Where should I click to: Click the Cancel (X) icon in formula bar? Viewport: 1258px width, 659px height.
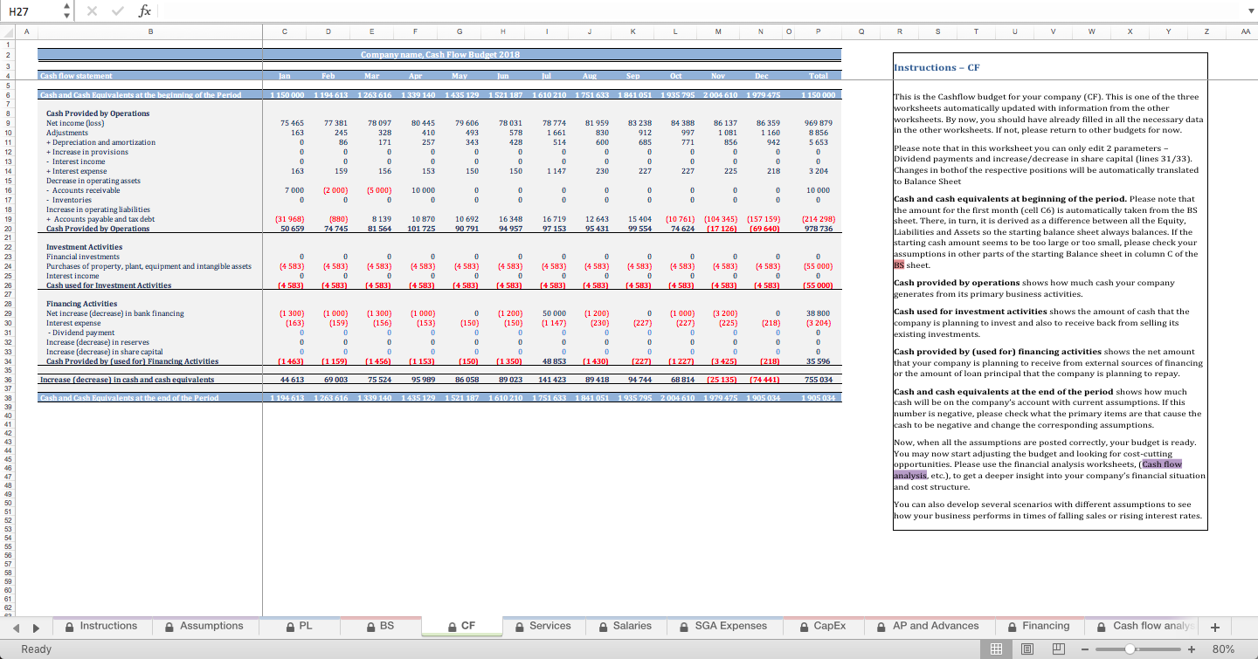point(93,10)
